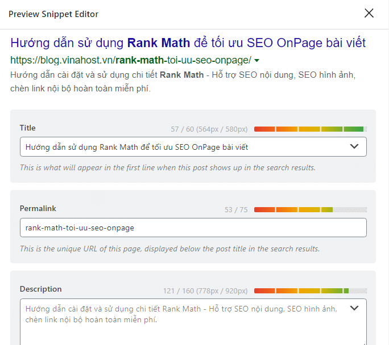Screen dimensions: 389x345
Task: Click the blue search result title link
Action: 188,43
